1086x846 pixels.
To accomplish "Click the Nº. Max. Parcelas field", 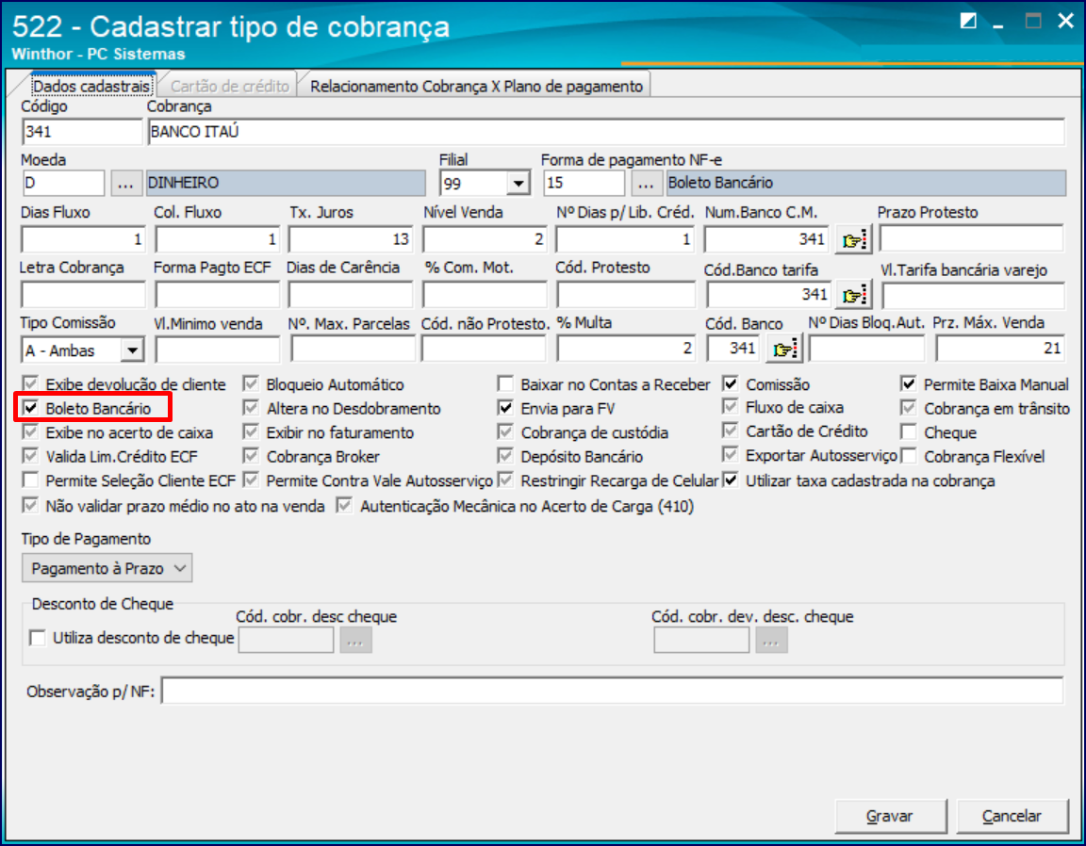I will tap(353, 349).
